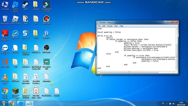Place cursor on 'wait()' line
The width and height of the screenshot is (188, 106).
pyautogui.click(x=110, y=38)
